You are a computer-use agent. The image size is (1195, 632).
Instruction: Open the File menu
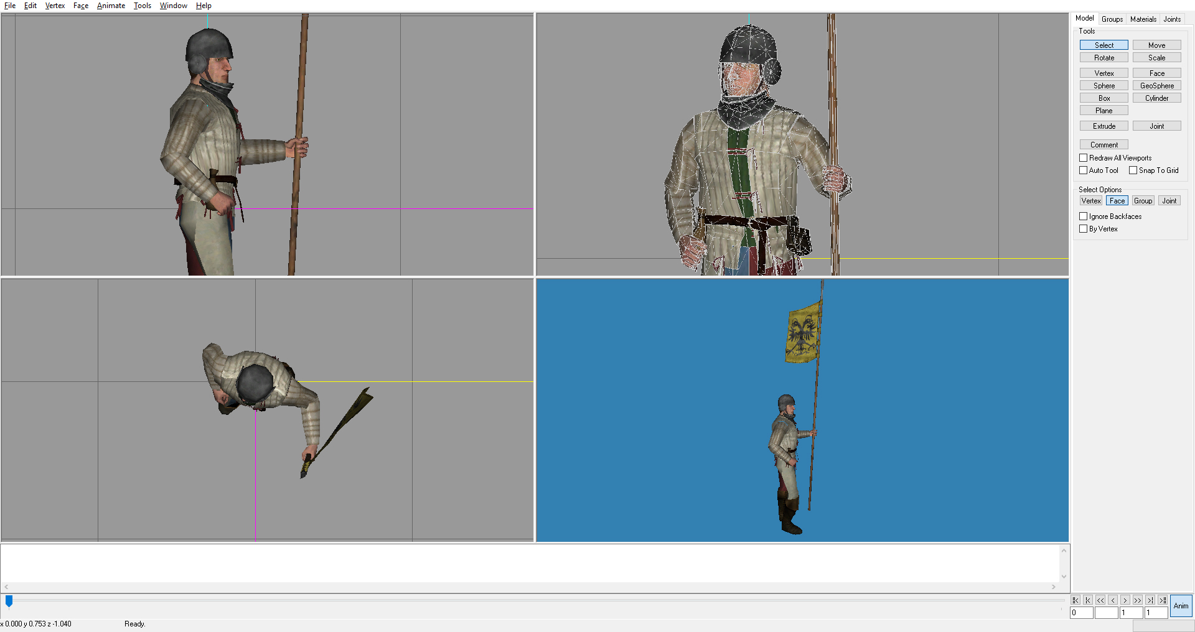click(10, 6)
